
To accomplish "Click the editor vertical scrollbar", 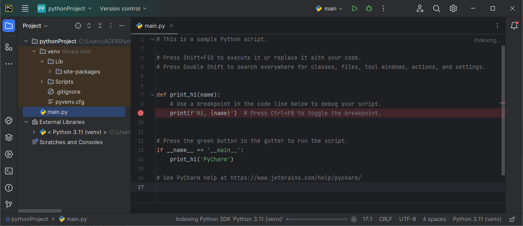I will [503, 110].
